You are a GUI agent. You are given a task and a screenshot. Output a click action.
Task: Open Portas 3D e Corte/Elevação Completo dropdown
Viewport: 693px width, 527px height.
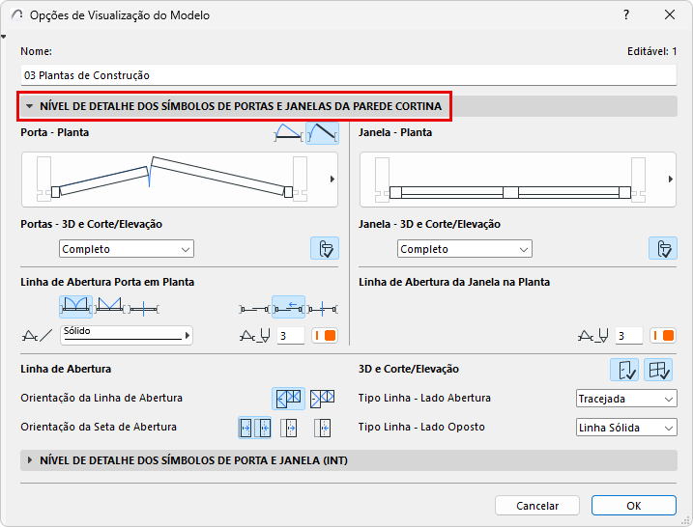point(127,249)
